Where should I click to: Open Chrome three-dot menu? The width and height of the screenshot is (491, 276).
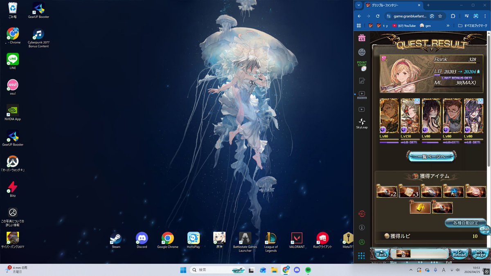(486, 16)
